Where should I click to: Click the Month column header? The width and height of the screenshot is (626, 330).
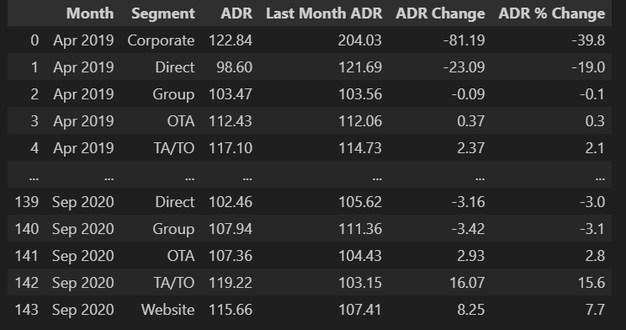(90, 13)
